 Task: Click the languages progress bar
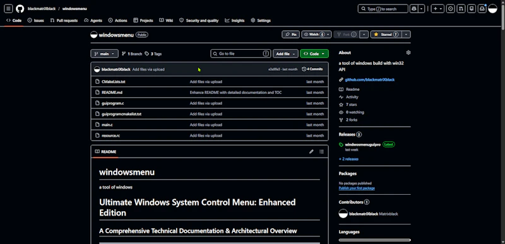point(374,240)
